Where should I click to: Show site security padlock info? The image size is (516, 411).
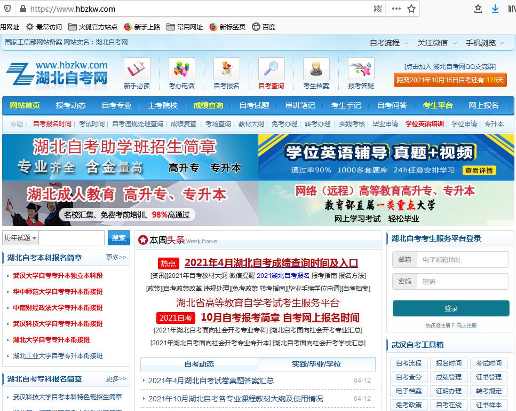click(23, 9)
